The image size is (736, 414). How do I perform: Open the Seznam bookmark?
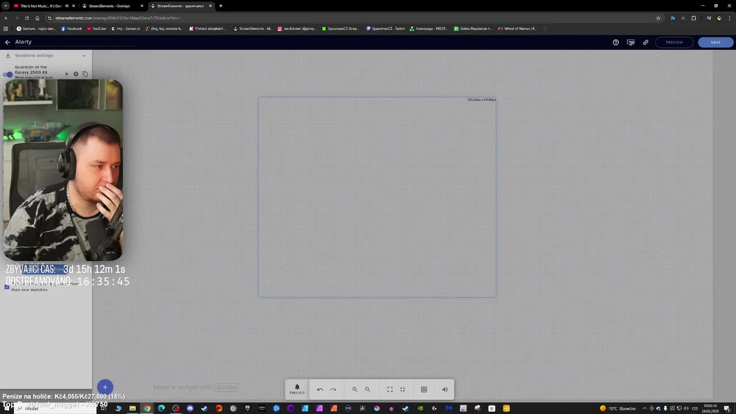[36, 28]
